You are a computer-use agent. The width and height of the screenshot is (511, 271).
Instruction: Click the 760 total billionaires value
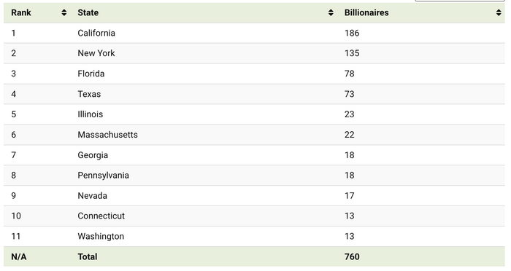352,256
